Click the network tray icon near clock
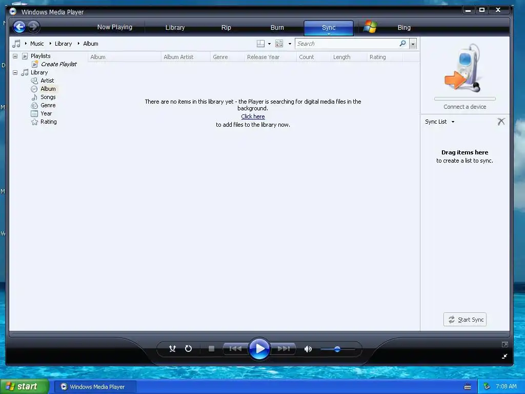 (487, 387)
